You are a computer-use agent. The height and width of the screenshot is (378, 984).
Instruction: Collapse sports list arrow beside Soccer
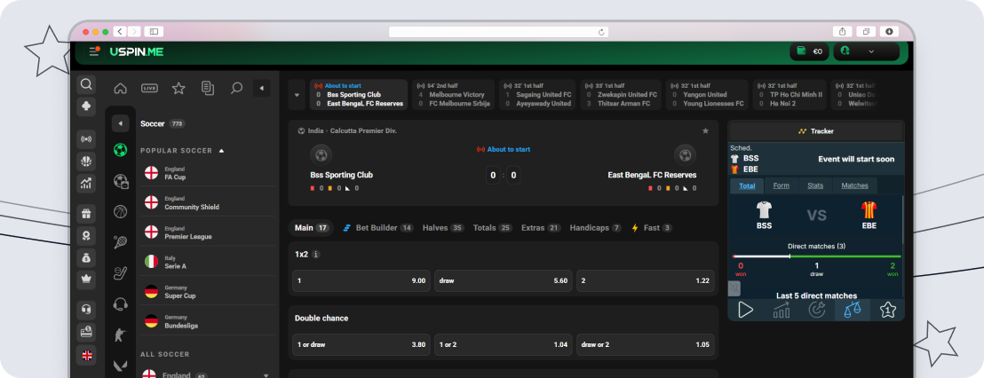[x=121, y=123]
